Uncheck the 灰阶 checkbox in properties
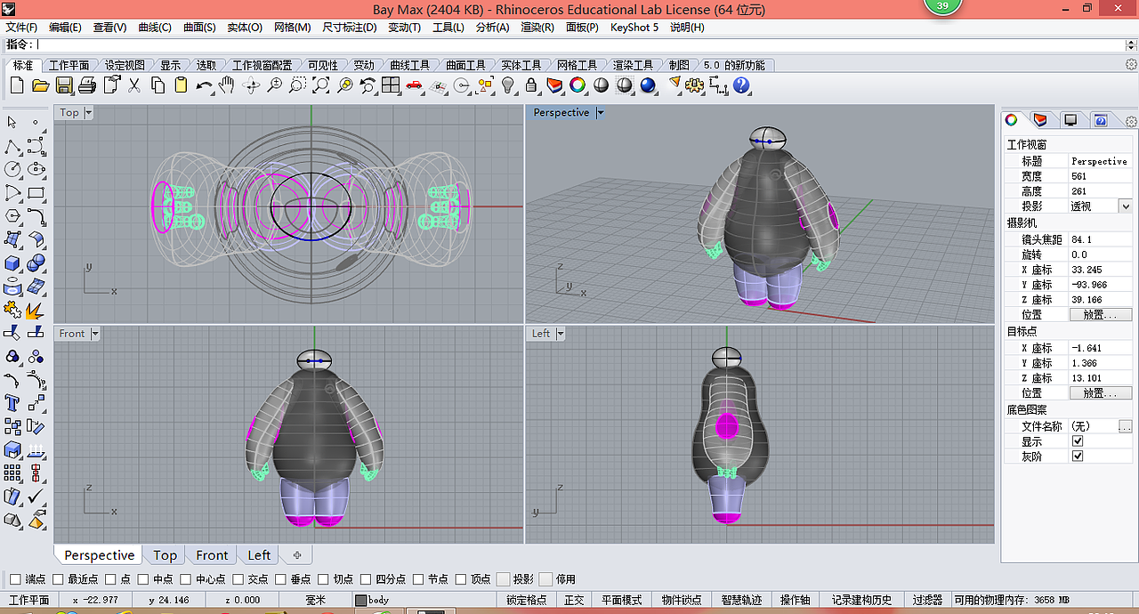 click(x=1078, y=456)
